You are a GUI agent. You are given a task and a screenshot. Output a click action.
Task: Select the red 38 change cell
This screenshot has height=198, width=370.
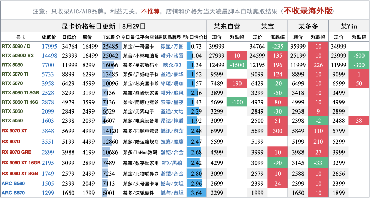point(359,120)
